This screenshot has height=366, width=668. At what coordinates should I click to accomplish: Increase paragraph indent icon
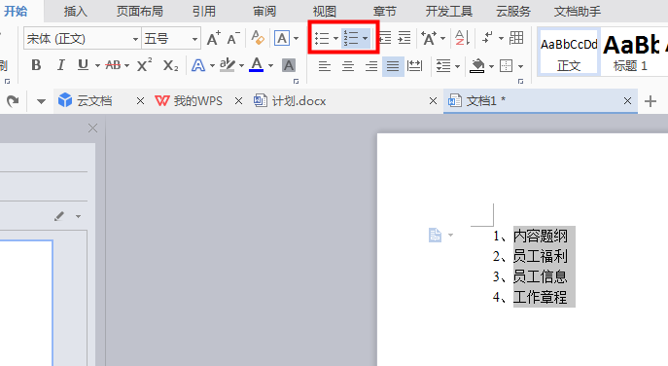404,38
